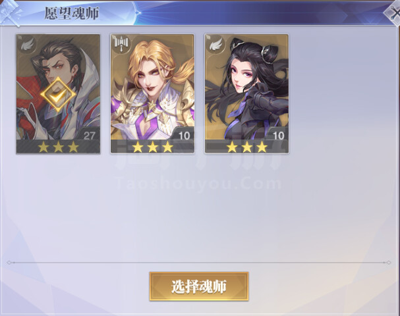400x316 pixels.
Task: Click the right diamond endpoint of the divider line
Action: (388, 263)
